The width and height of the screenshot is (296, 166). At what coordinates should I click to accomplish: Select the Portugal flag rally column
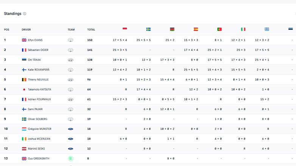point(220,29)
